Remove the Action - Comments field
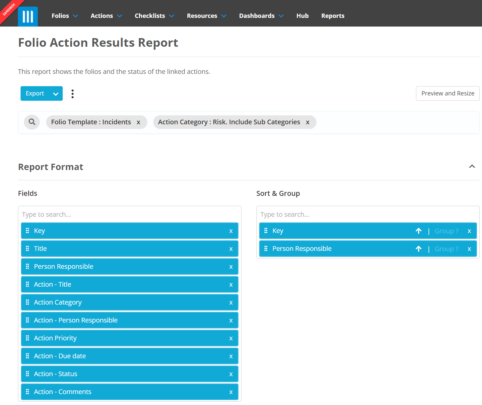The height and width of the screenshot is (405, 482). click(231, 392)
